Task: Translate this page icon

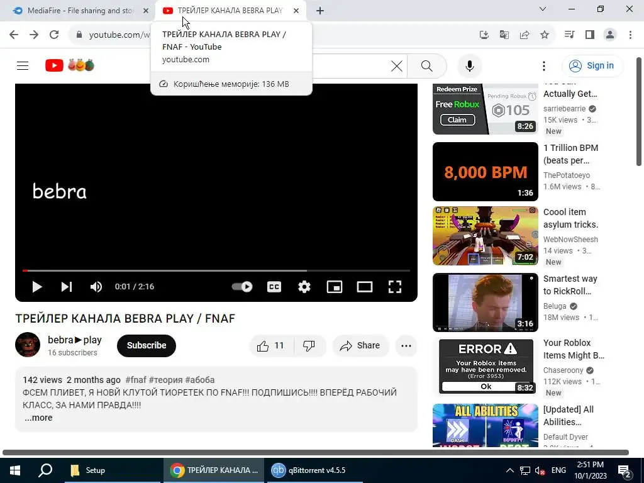Action: tap(504, 35)
